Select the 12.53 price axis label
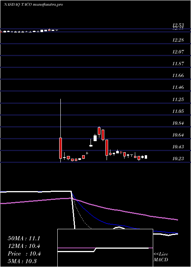Image resolution: width=191 pixels, height=267 pixels. pyautogui.click(x=178, y=26)
